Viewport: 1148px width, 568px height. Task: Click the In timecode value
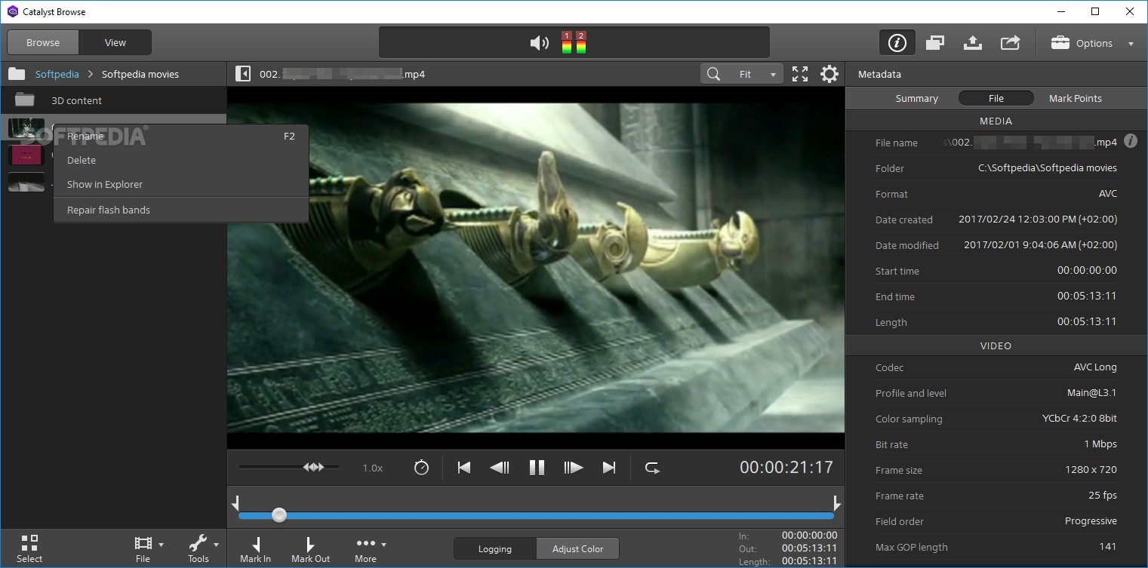pyautogui.click(x=809, y=535)
